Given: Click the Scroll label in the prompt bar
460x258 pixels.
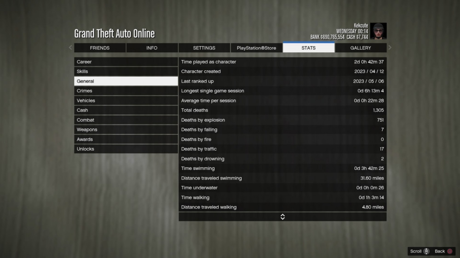Looking at the screenshot, I should coord(416,251).
